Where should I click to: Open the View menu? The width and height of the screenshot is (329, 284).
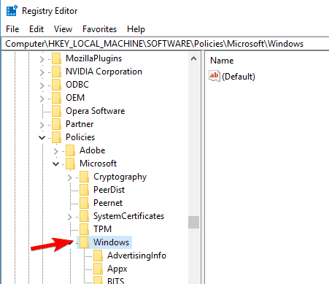(x=63, y=29)
